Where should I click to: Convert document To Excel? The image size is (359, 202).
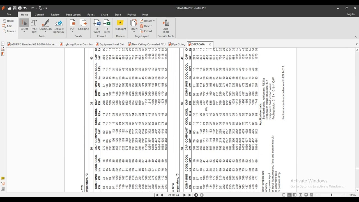[107, 26]
